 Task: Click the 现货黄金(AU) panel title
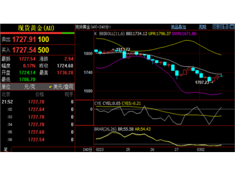tap(36, 28)
